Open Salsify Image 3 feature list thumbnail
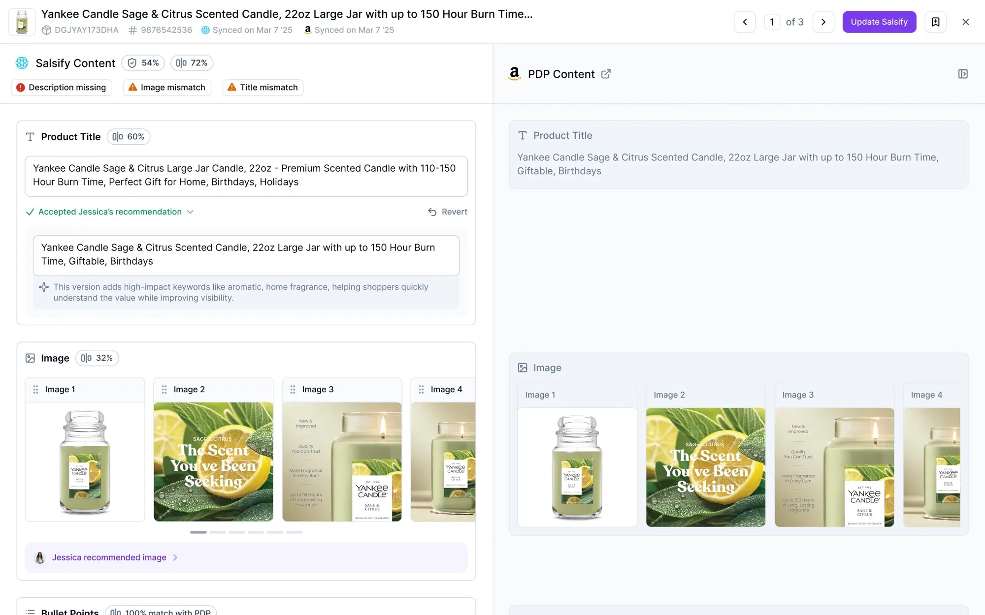 tap(342, 462)
